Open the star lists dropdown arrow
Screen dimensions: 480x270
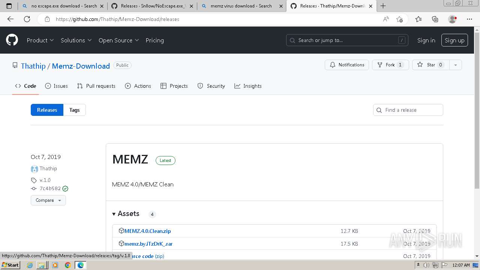coord(456,65)
